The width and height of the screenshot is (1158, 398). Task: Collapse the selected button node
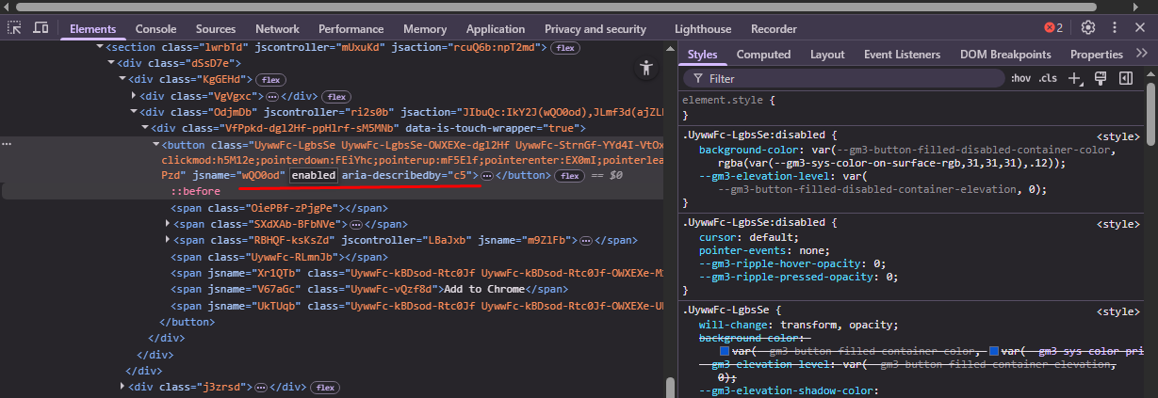[x=156, y=144]
